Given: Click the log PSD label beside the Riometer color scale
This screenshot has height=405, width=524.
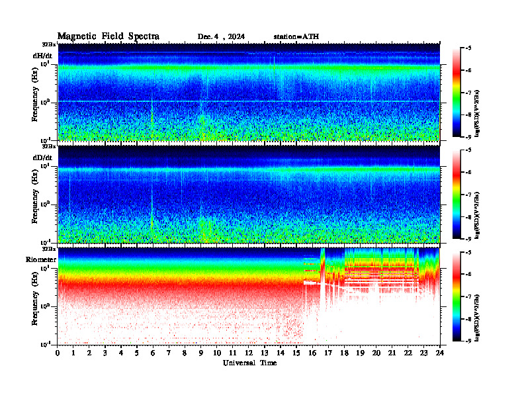Looking at the screenshot, I should click(x=477, y=317).
